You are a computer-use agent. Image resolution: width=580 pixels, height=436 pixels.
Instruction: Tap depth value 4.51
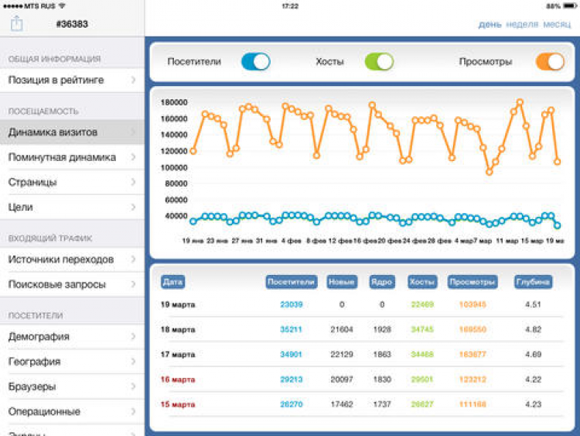[x=533, y=304]
